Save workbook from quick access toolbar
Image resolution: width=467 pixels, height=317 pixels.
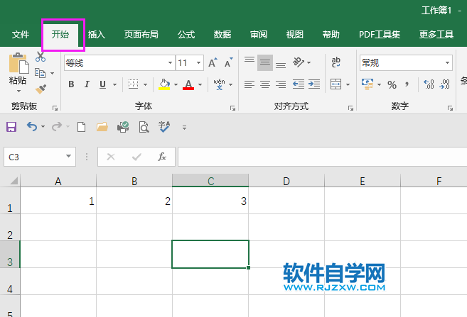[11, 127]
